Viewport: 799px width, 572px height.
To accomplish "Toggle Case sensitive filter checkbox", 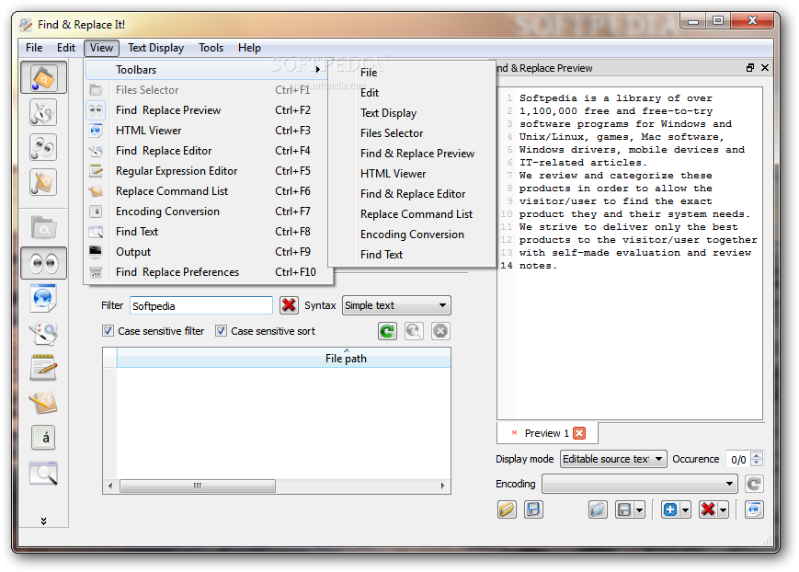I will 108,331.
